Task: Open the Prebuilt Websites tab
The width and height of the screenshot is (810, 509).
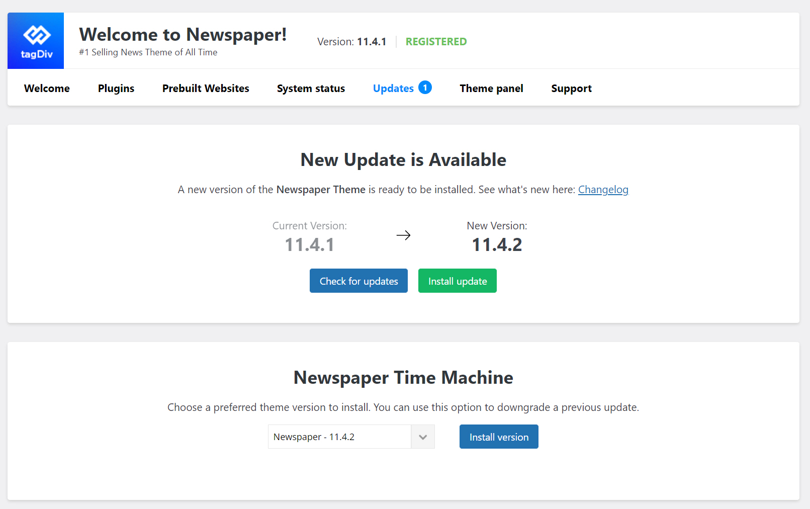Action: (206, 89)
